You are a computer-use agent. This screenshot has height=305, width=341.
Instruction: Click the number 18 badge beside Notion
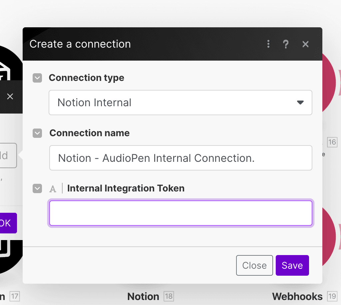pyautogui.click(x=169, y=296)
